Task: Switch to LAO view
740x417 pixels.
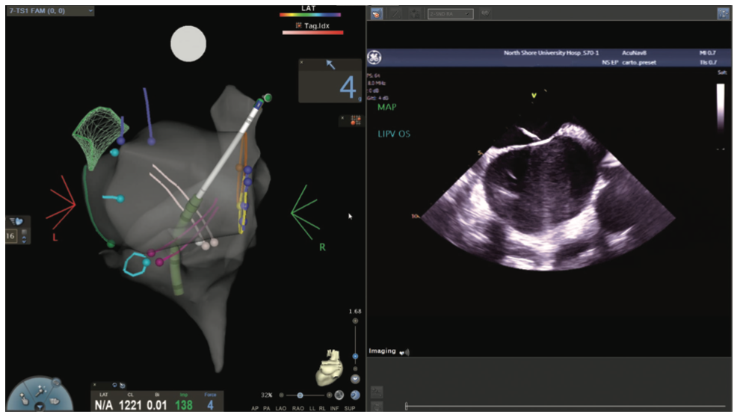Action: [x=281, y=409]
